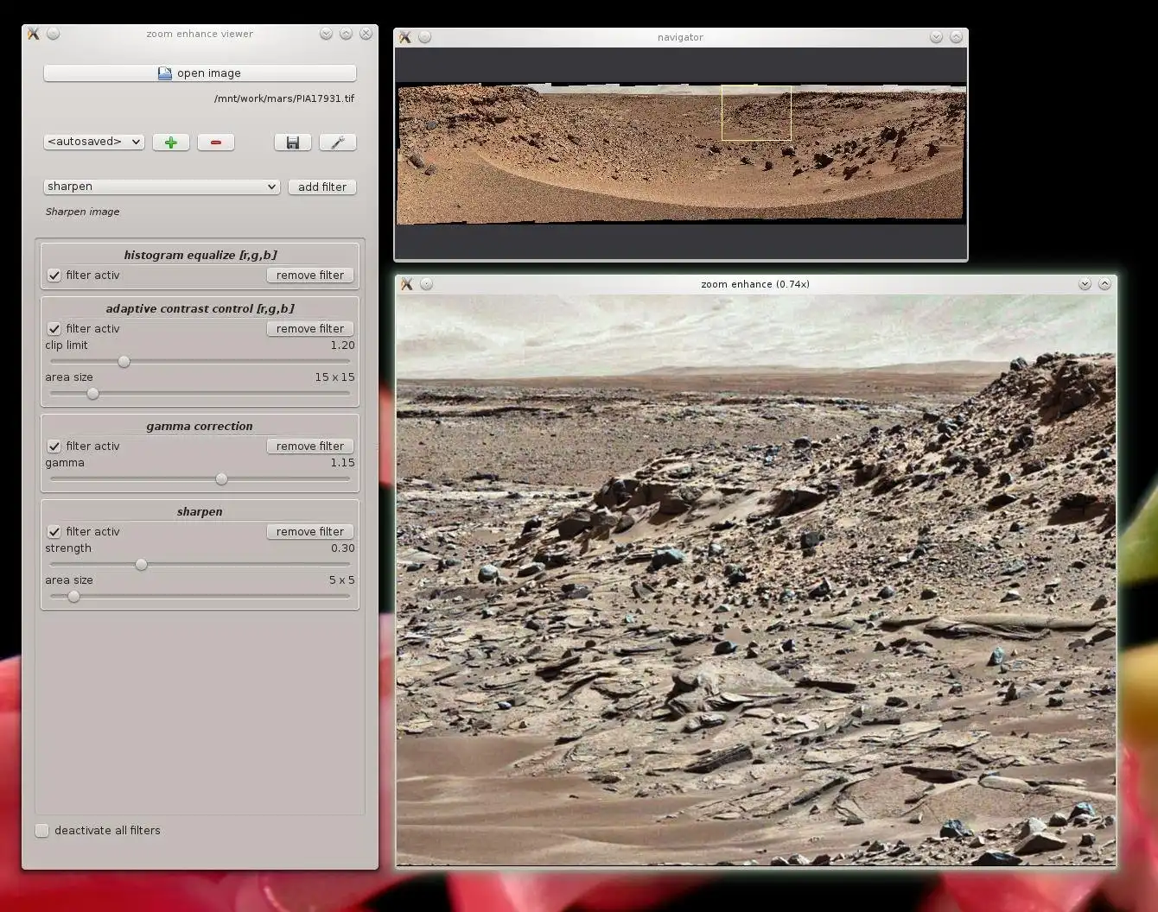Click the clip limit slider handle

(x=124, y=362)
